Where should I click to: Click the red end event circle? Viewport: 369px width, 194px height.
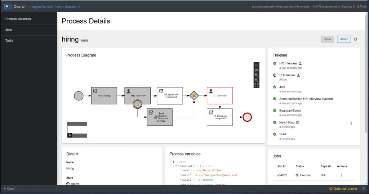[247, 117]
